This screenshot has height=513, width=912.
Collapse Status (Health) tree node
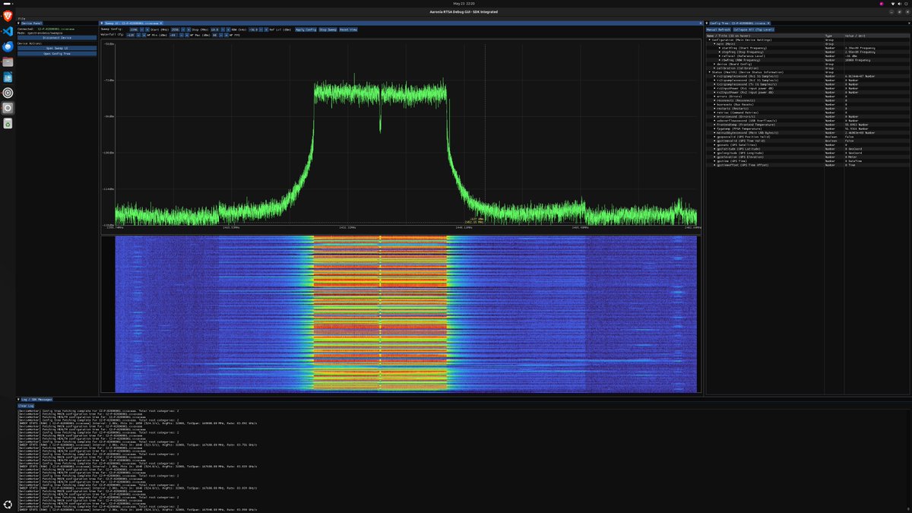pyautogui.click(x=710, y=72)
